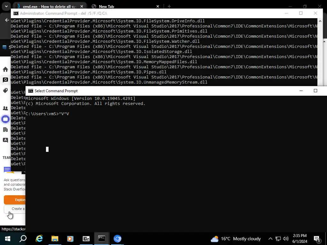Open Stack Overflow Tags sidebar icon
Viewport: 327px width, 245px height.
coord(5,91)
